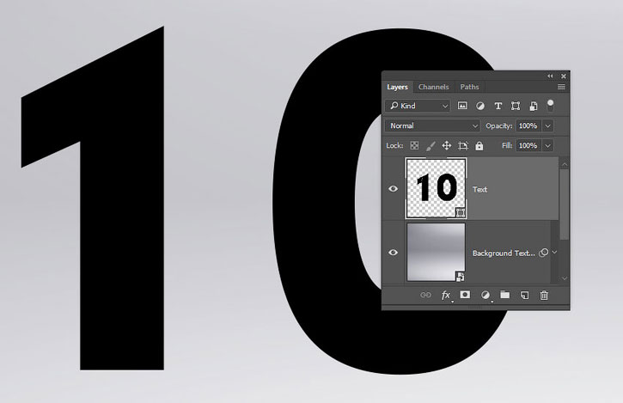The width and height of the screenshot is (623, 403).
Task: Lock image pixels brush icon
Action: [x=431, y=146]
